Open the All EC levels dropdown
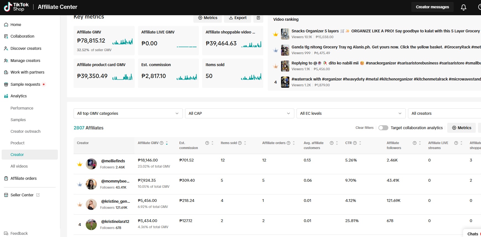Image resolution: width=481 pixels, height=237 pixels. point(351,113)
